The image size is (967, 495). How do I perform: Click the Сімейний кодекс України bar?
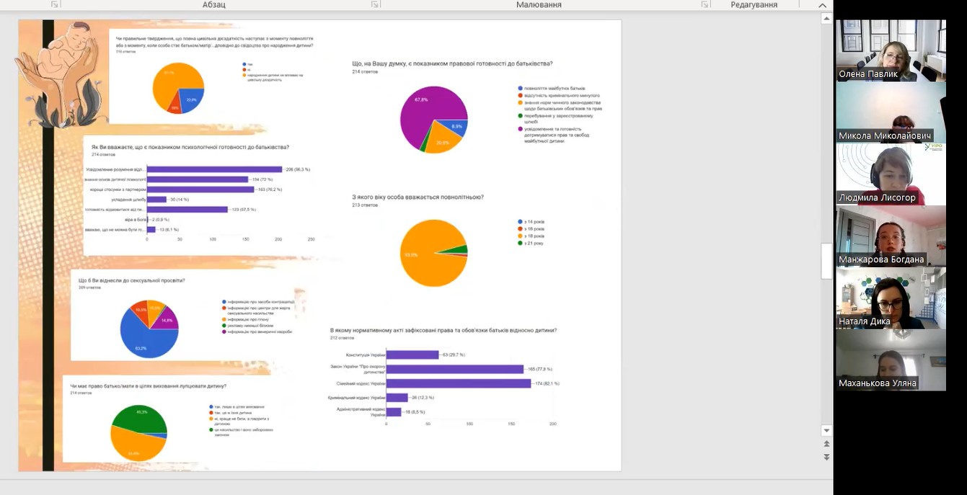click(459, 383)
